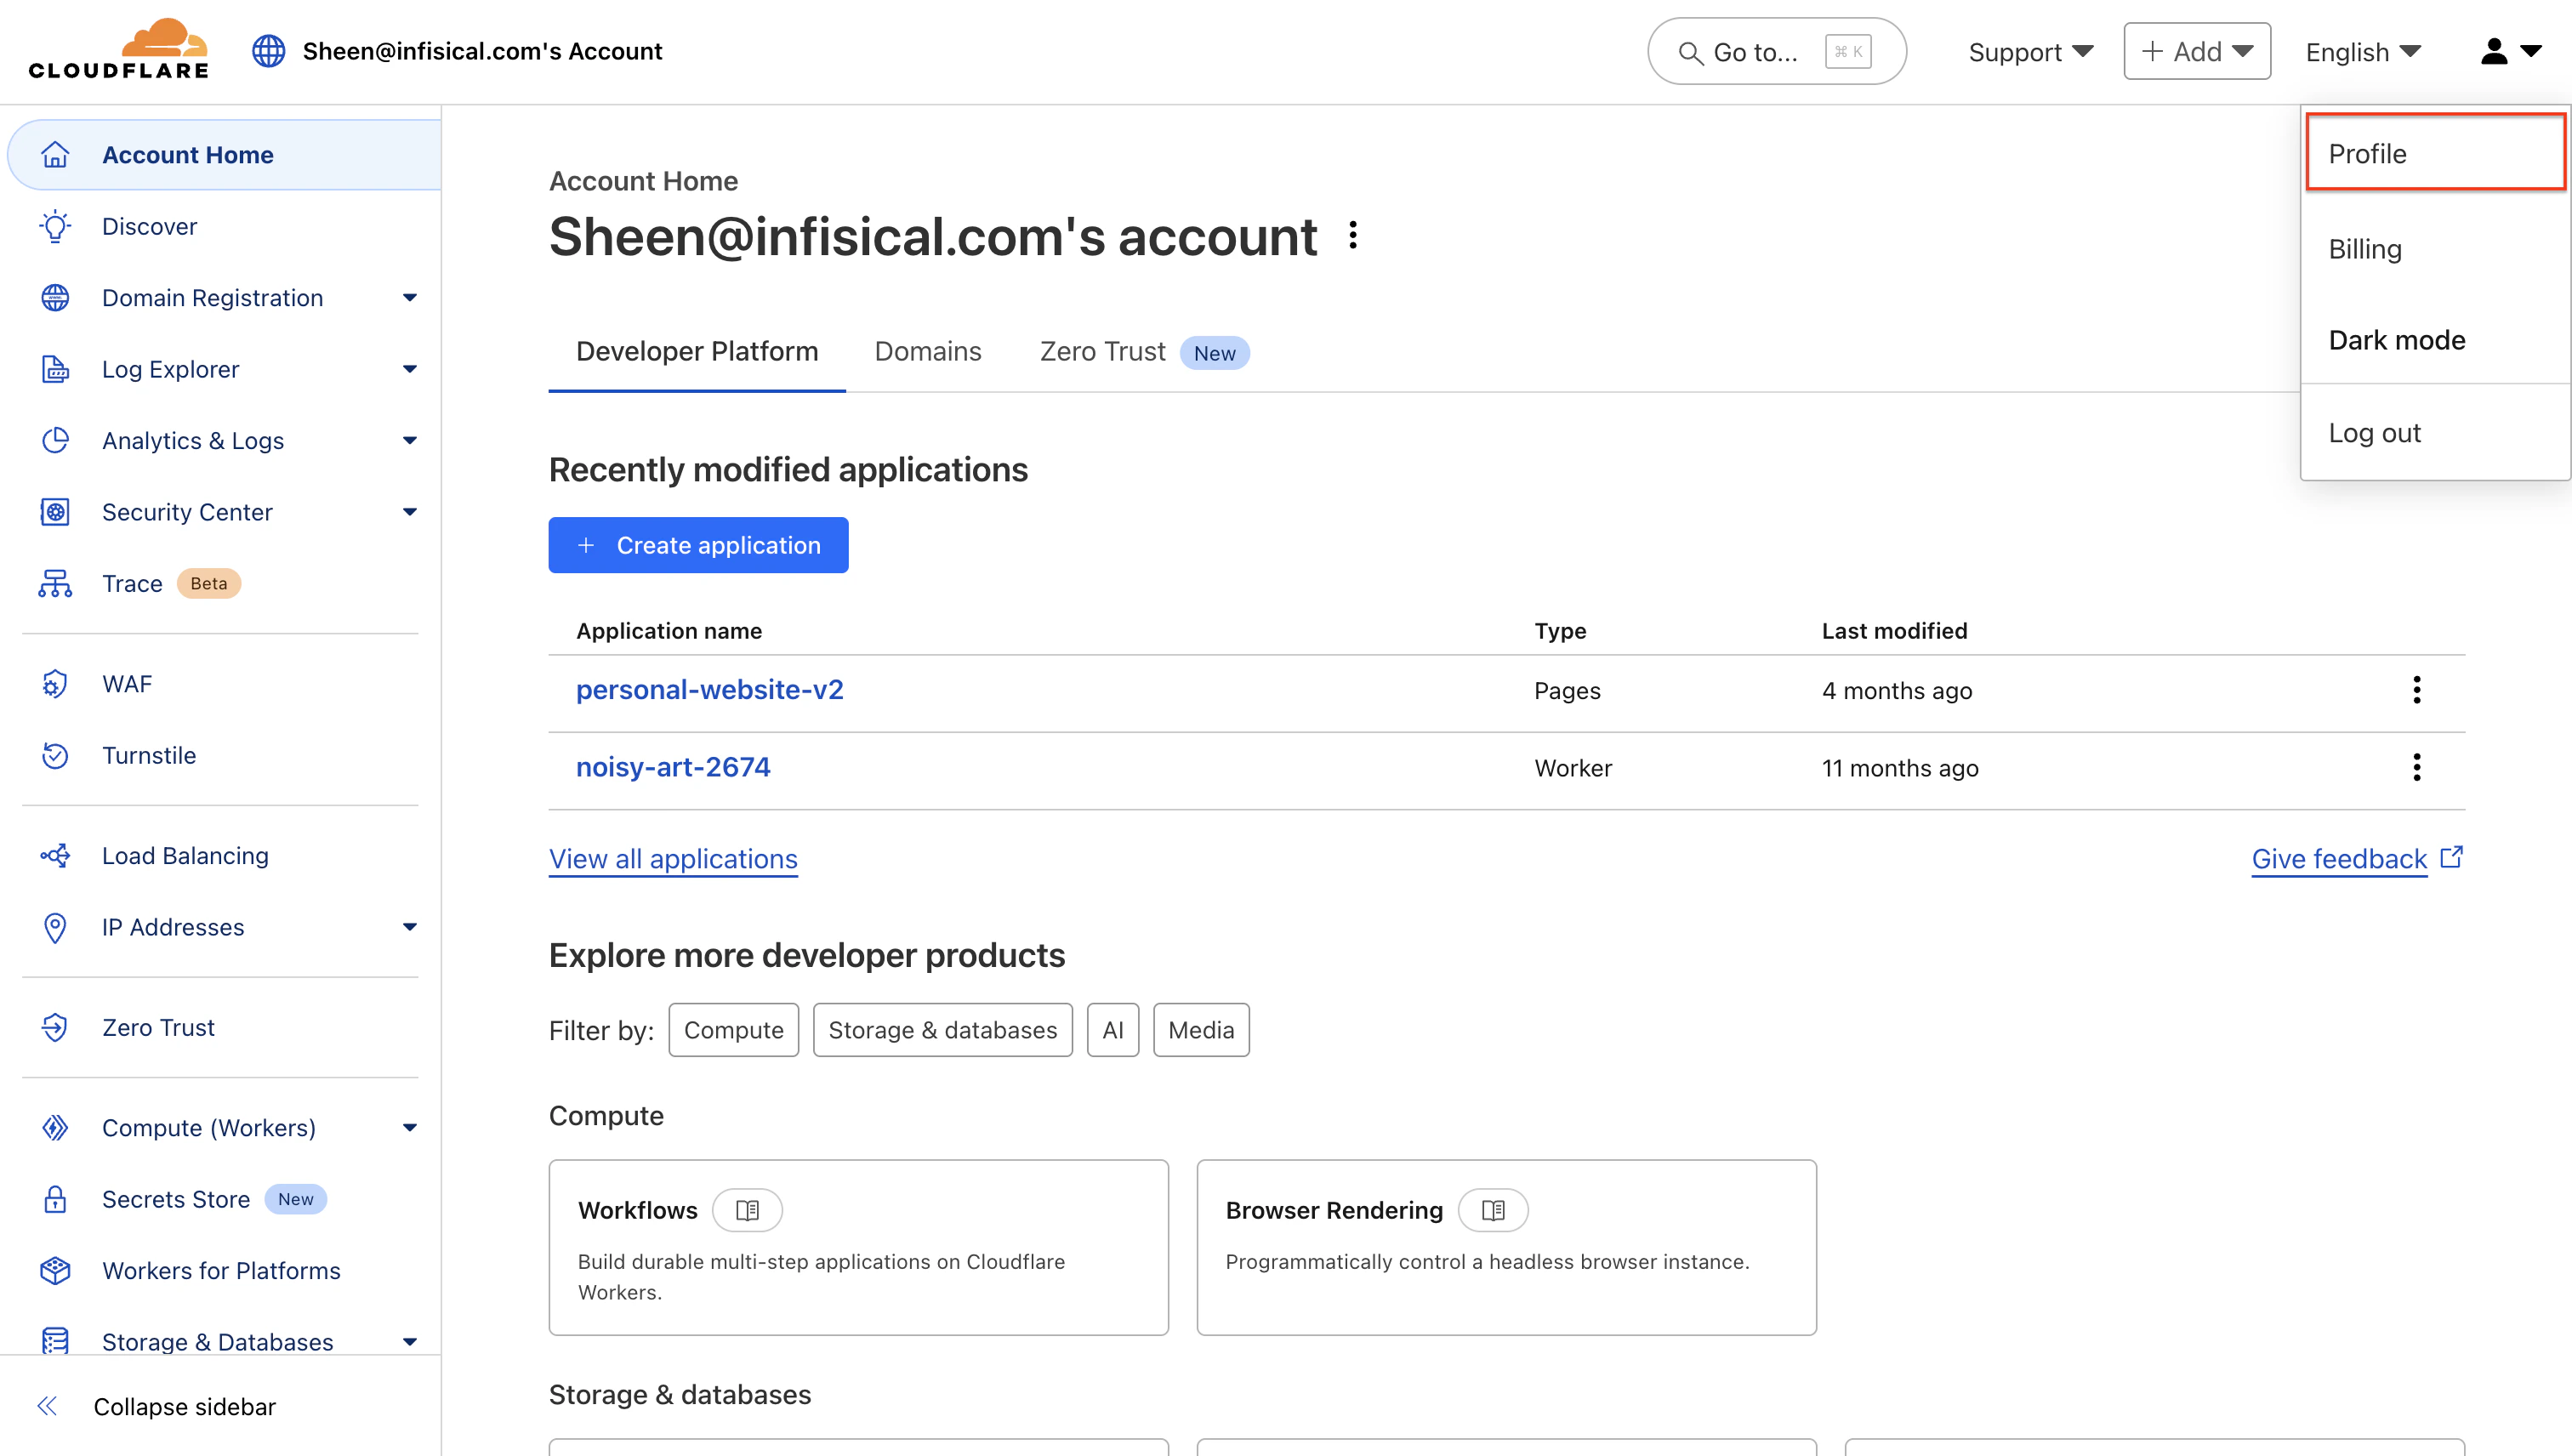2572x1456 pixels.
Task: Click the Secrets Store lock icon
Action: point(55,1199)
